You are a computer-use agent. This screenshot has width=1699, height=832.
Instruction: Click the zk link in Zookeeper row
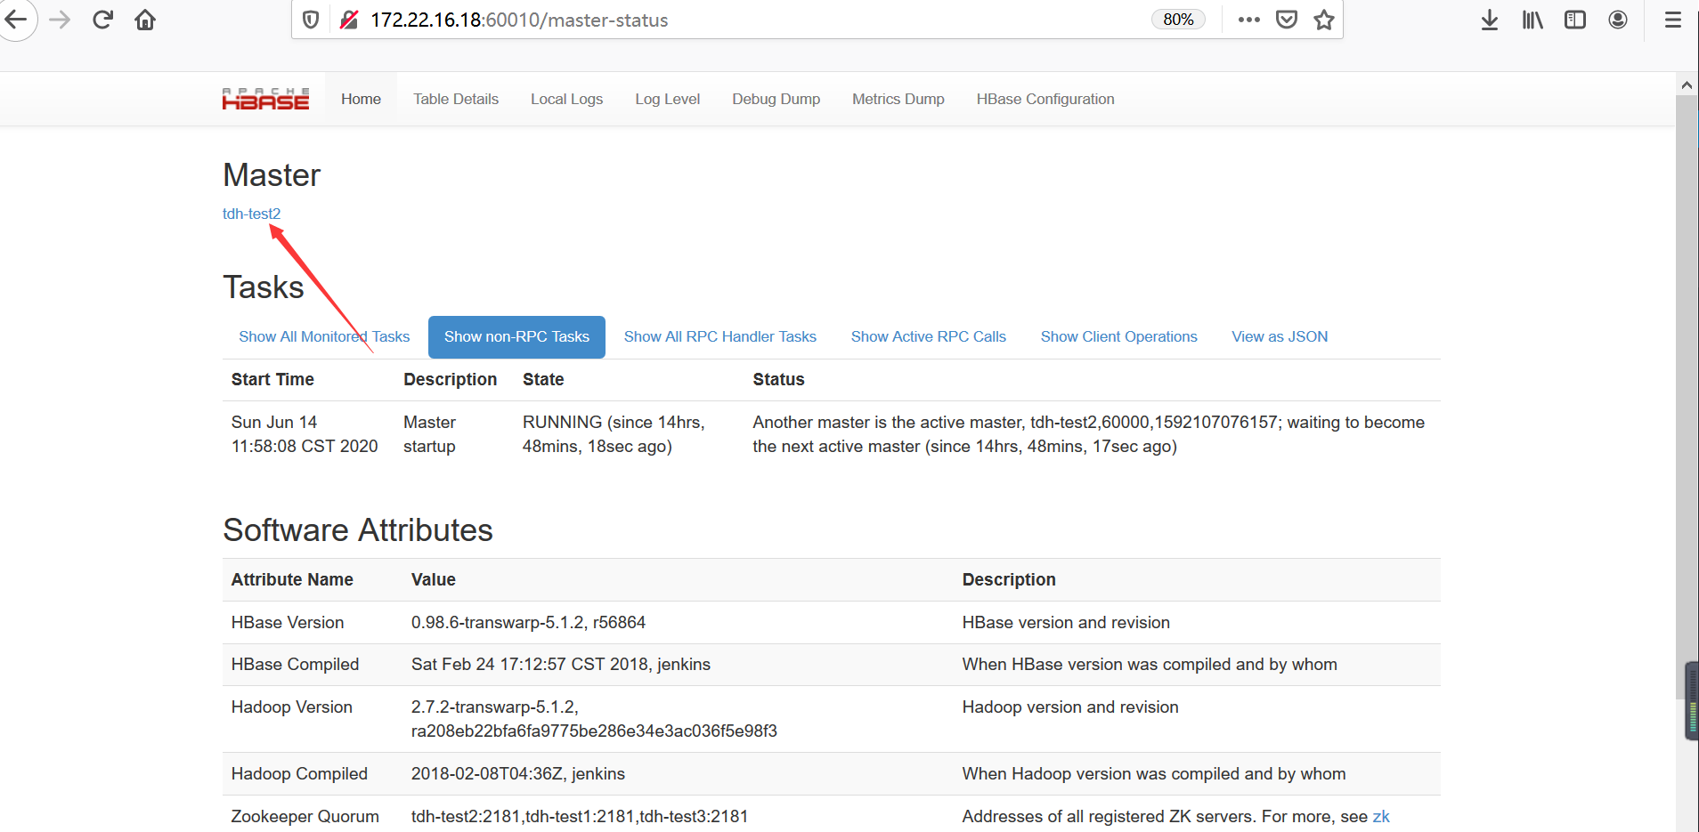[x=1380, y=815]
